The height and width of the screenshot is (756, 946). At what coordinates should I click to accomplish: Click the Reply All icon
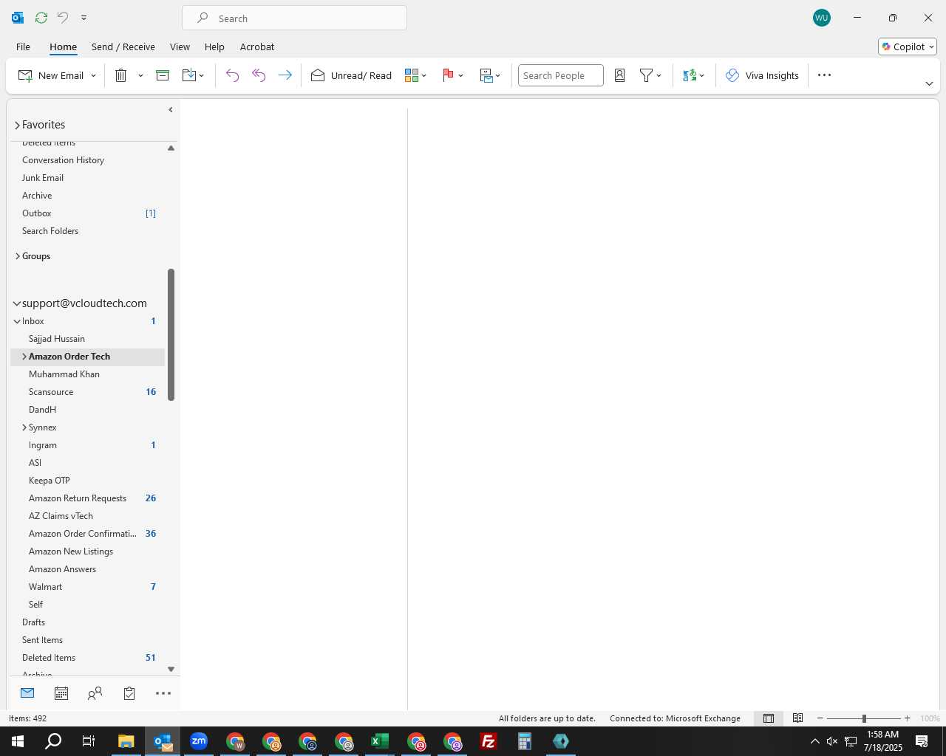[259, 75]
